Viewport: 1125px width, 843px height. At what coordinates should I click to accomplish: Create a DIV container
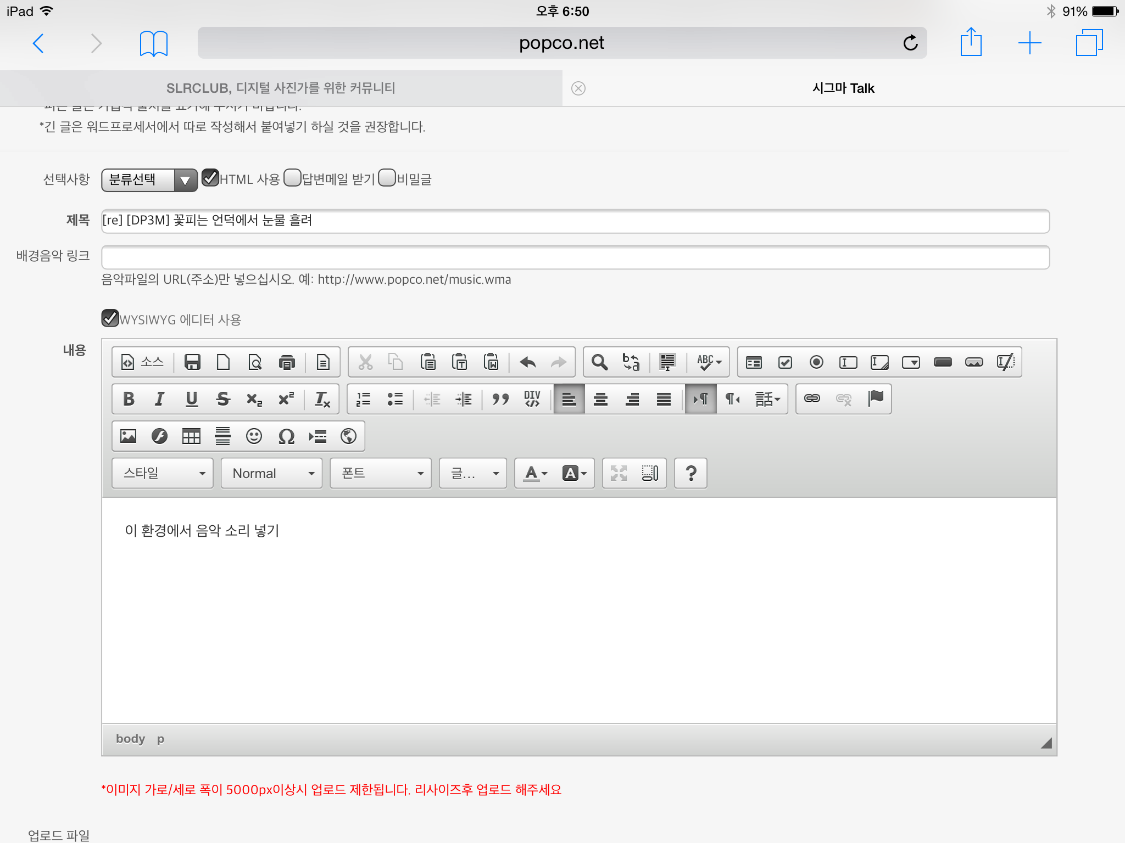pyautogui.click(x=532, y=399)
